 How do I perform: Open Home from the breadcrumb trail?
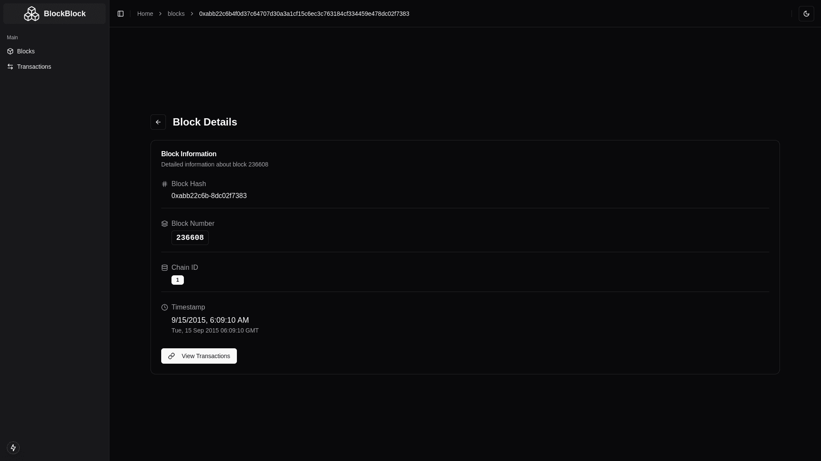coord(145,13)
